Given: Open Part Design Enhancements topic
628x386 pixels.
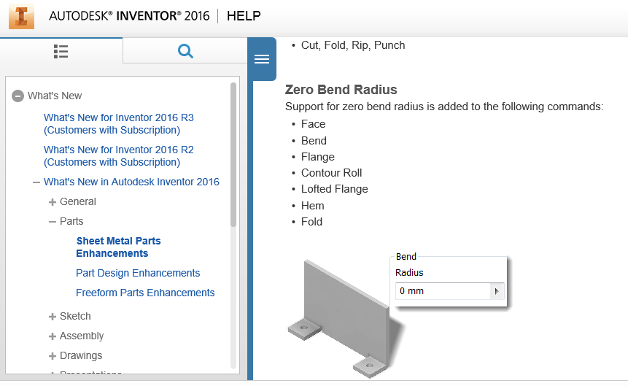Looking at the screenshot, I should [138, 273].
